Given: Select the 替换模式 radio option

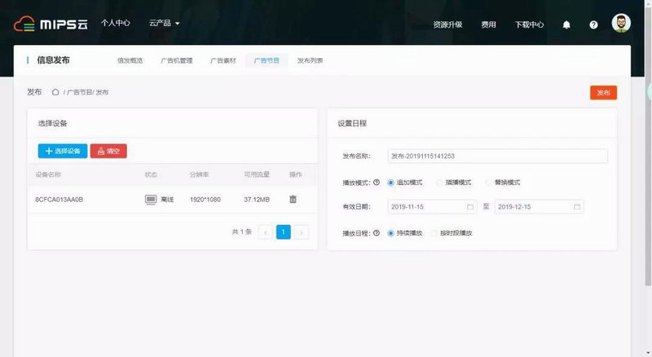Looking at the screenshot, I should (489, 182).
